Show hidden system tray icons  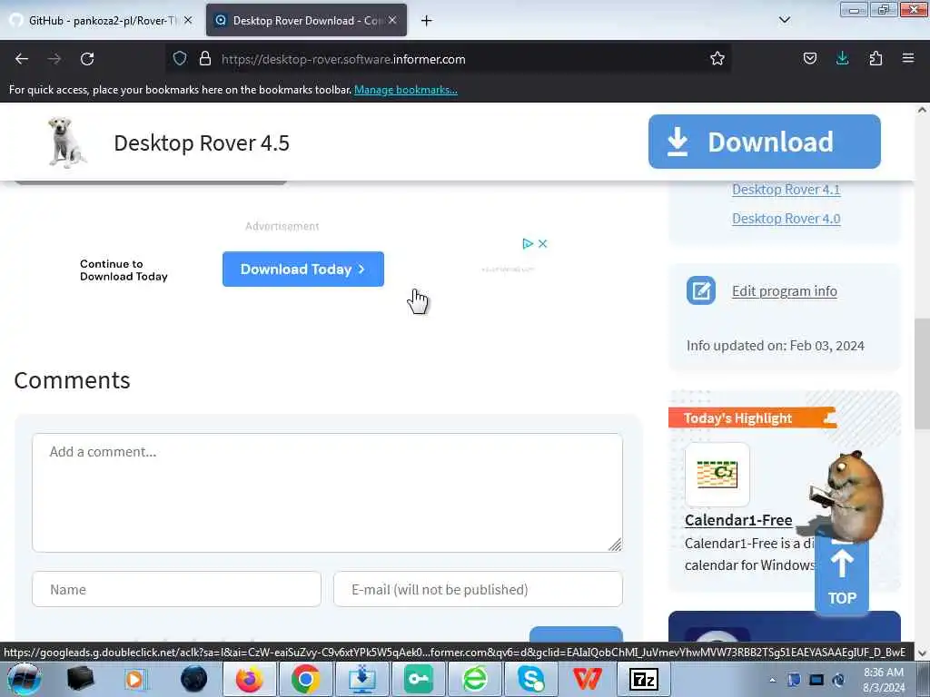coord(772,680)
